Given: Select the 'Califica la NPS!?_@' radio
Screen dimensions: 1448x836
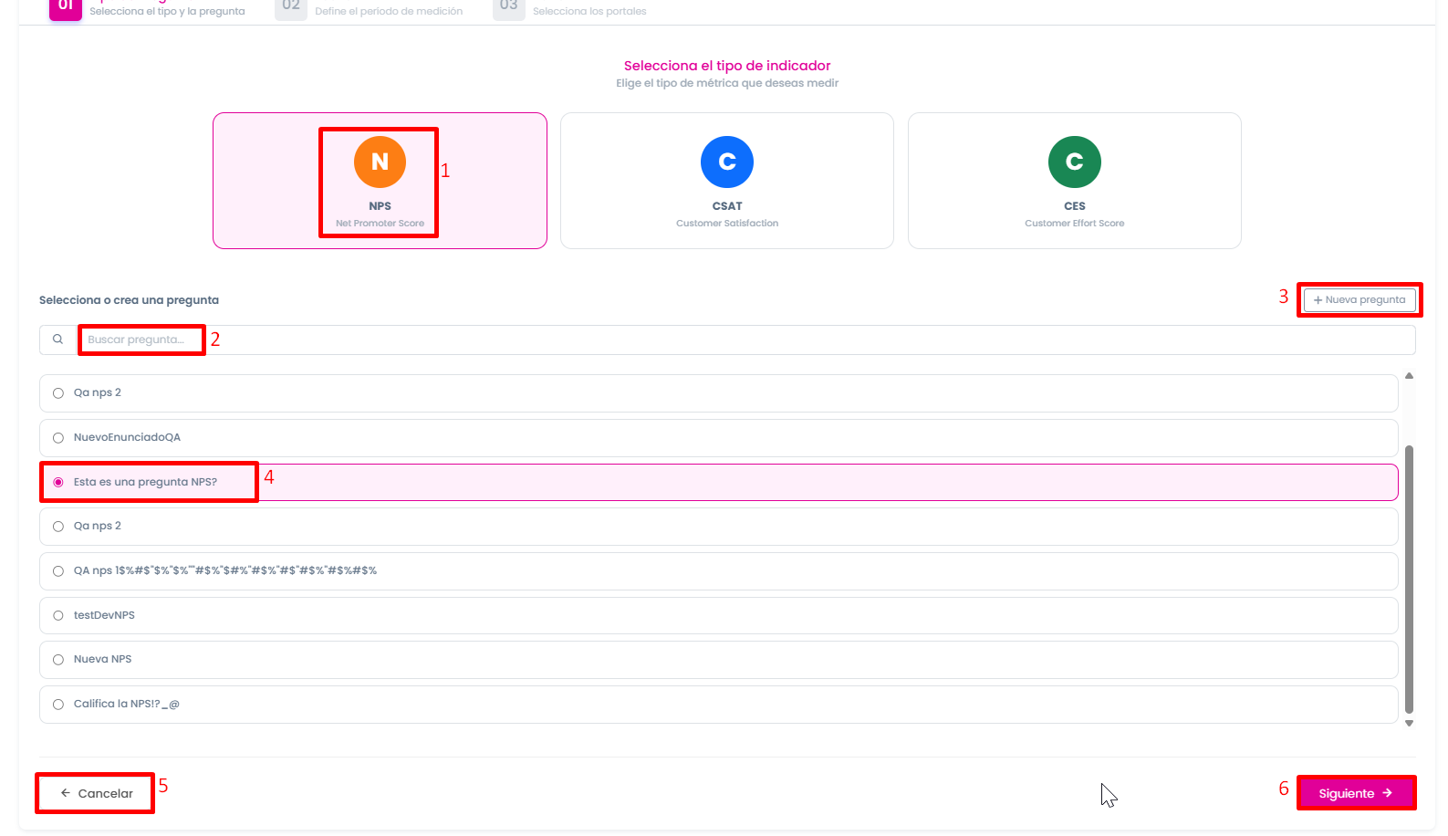Looking at the screenshot, I should (x=58, y=705).
